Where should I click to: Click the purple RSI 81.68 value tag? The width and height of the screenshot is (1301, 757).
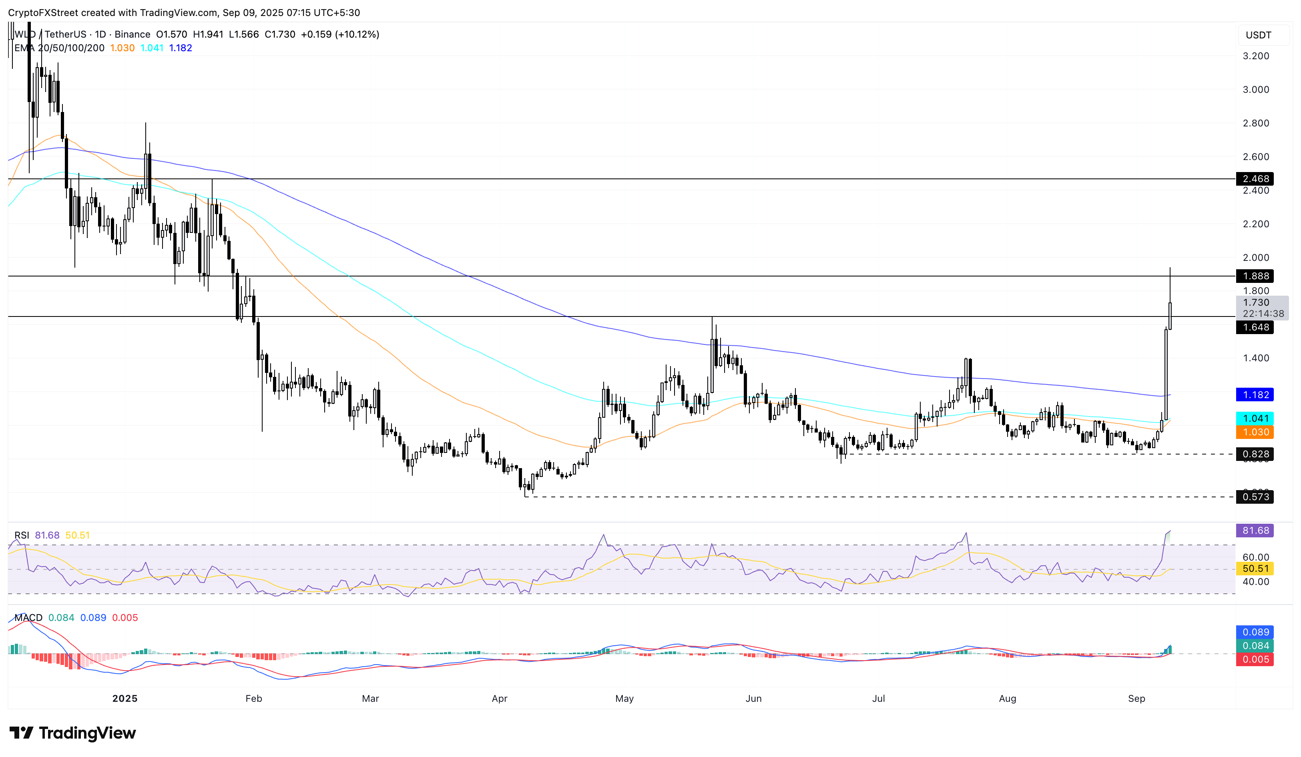(x=1255, y=531)
